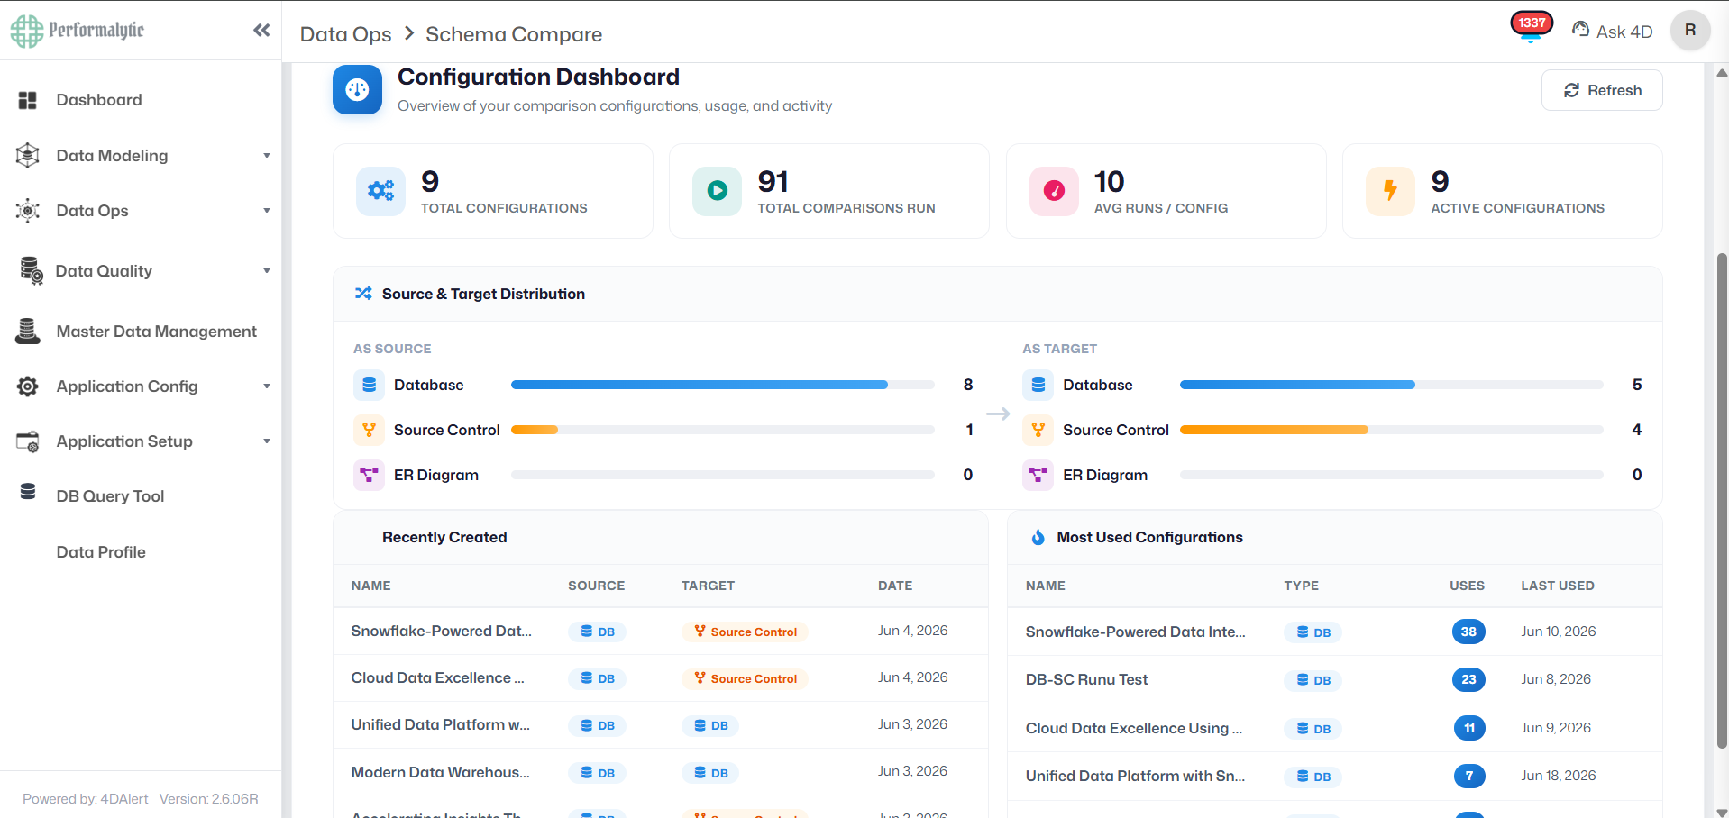Click the Source & Target Distribution shuffle icon
This screenshot has width=1729, height=818.
point(363,293)
